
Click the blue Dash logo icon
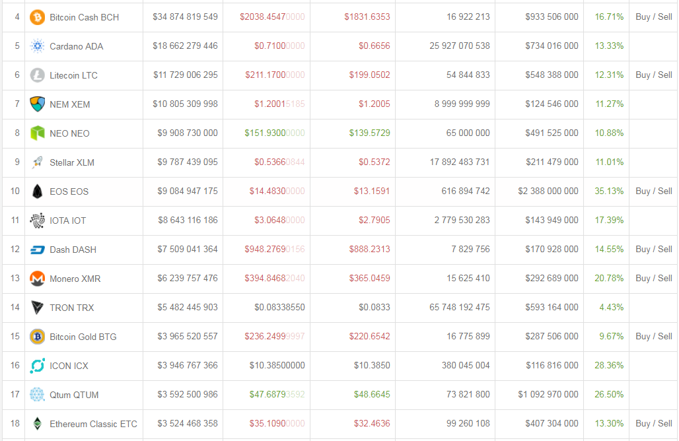(38, 250)
